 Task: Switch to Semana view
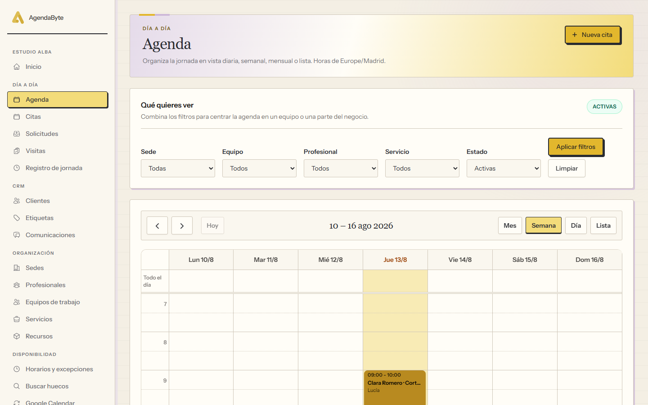[544, 225]
